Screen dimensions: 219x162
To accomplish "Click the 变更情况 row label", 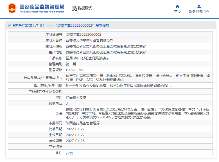I will 55,147.
